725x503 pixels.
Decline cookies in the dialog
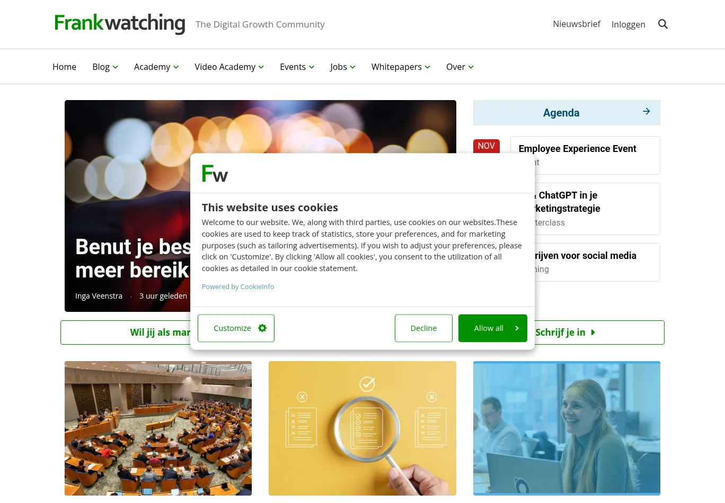423,328
